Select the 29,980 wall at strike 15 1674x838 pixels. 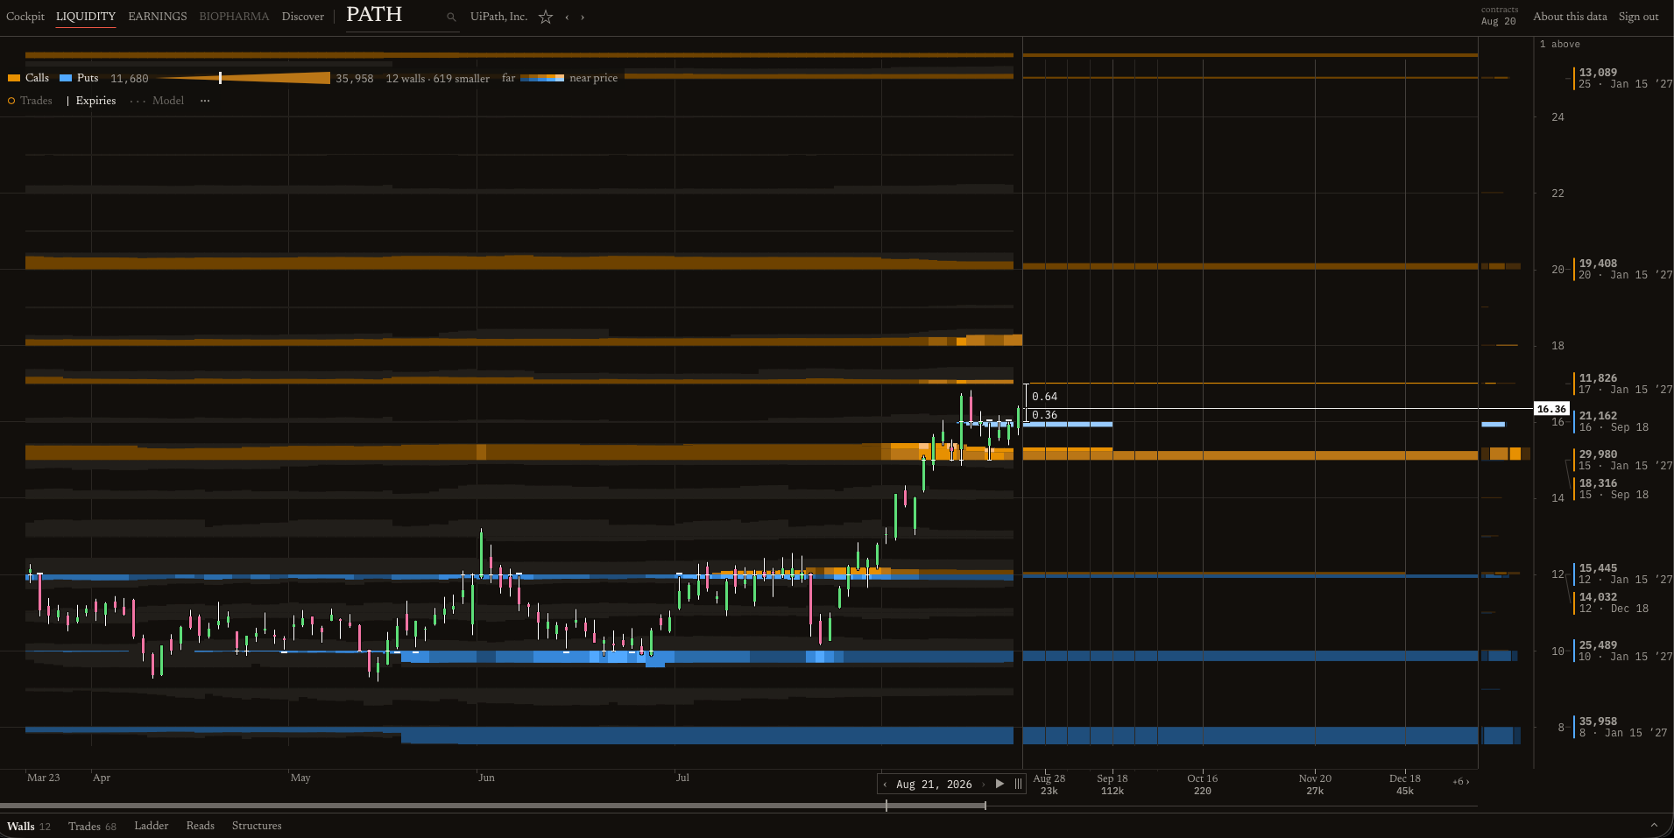click(x=1624, y=460)
